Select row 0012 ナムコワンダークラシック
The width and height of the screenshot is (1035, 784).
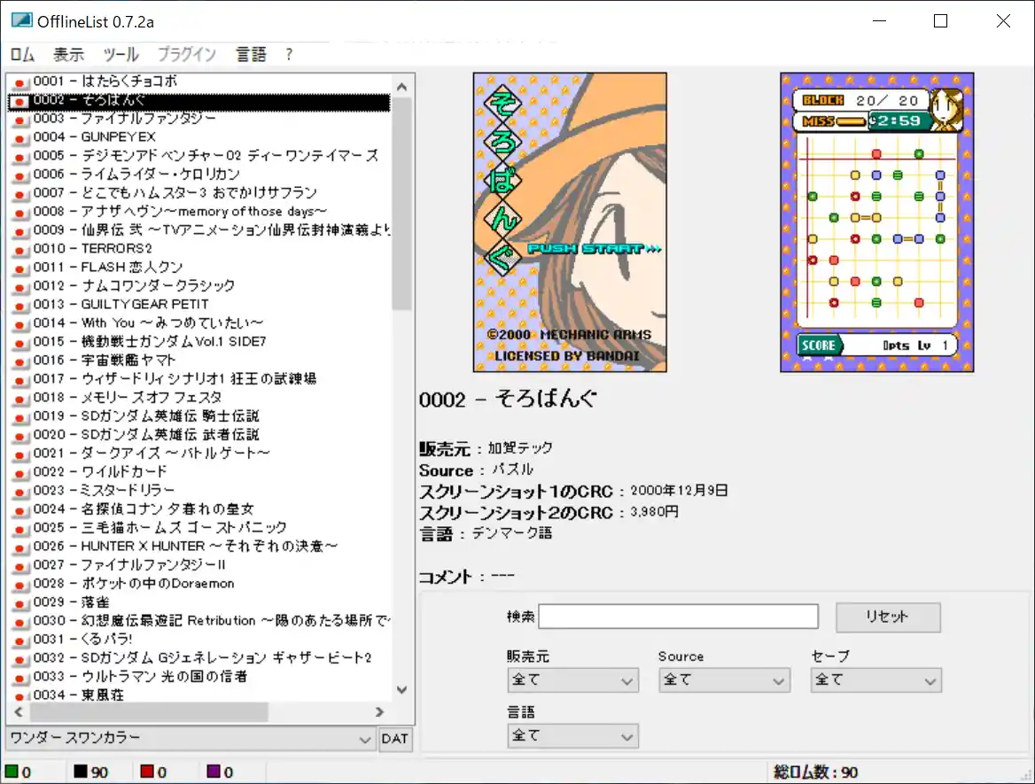198,286
